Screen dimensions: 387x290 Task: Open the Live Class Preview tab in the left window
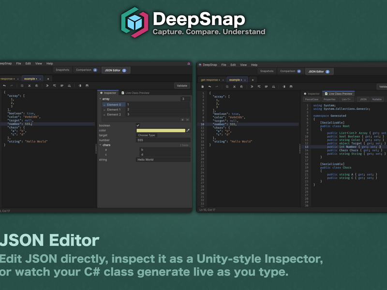coord(135,93)
